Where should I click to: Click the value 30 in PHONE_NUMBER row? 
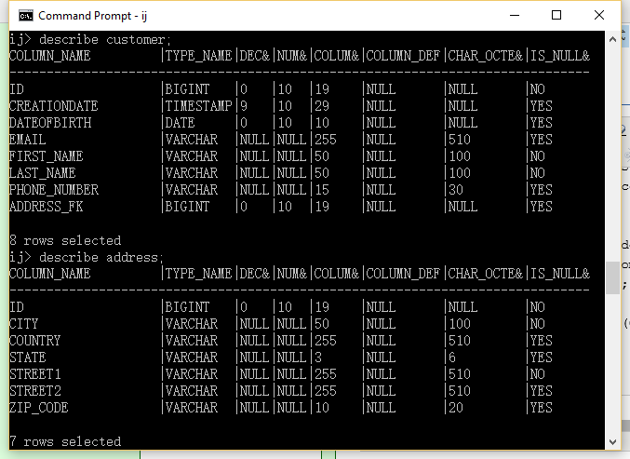456,190
